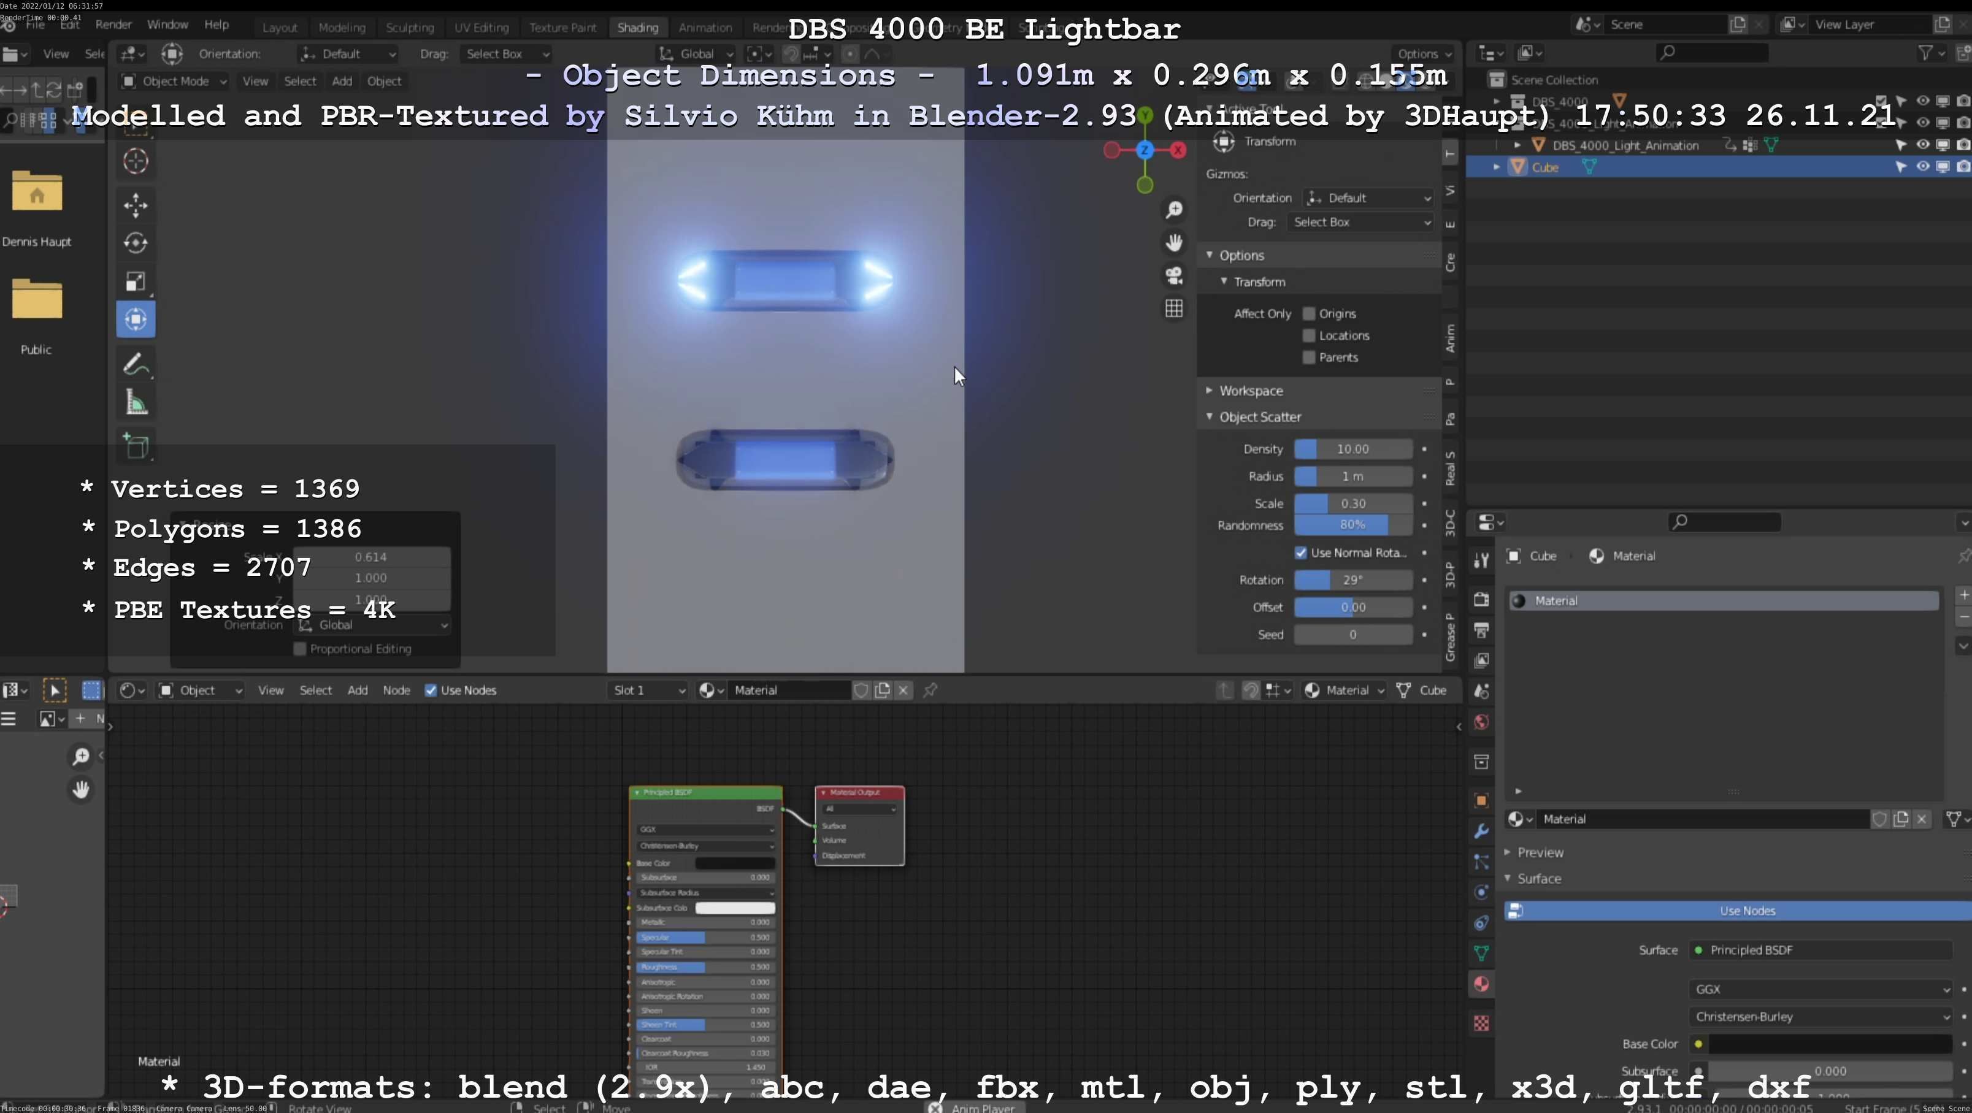This screenshot has width=1972, height=1113.
Task: Click the Base Color swatch in properties
Action: pos(1830,1044)
